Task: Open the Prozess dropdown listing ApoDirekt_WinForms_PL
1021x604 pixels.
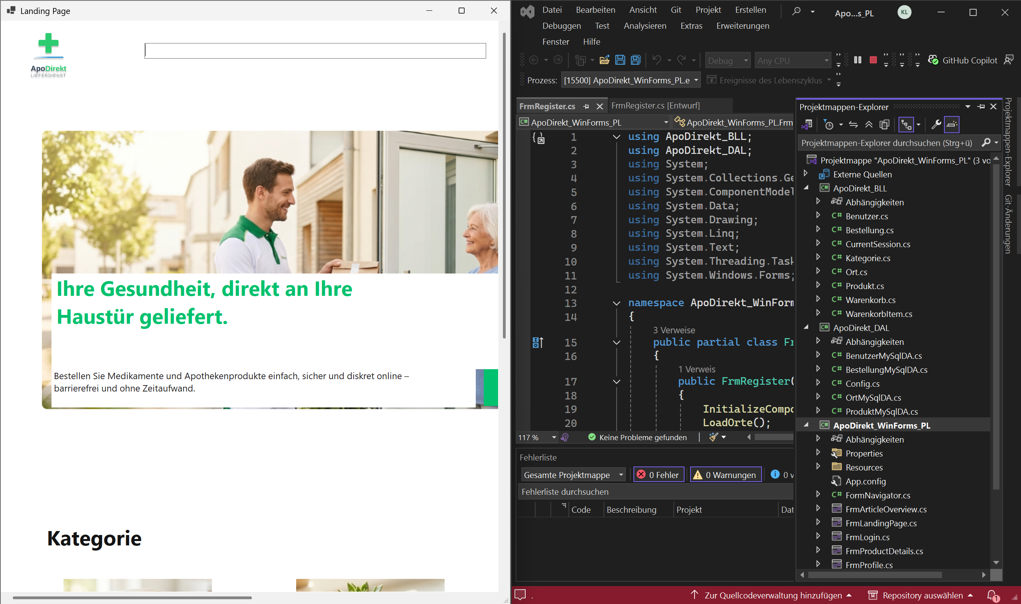Action: point(631,80)
